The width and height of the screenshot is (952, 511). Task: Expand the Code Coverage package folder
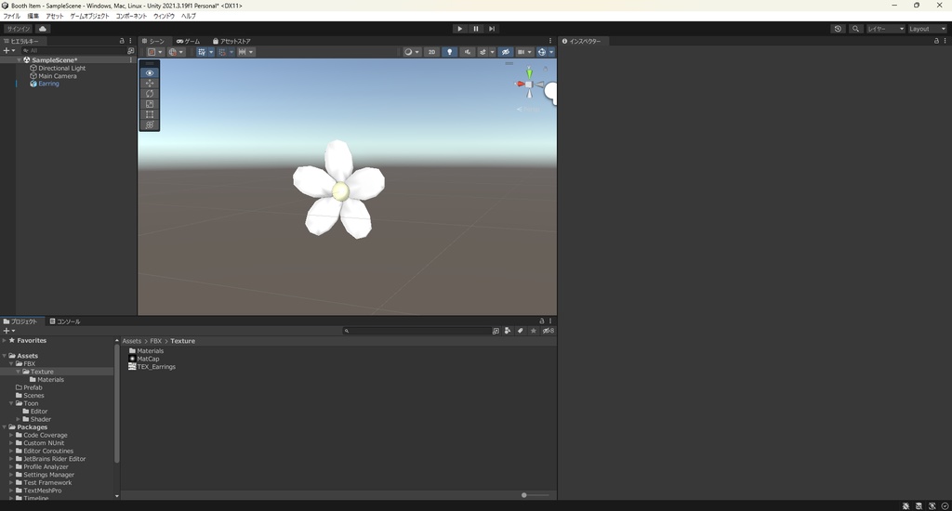click(x=11, y=435)
